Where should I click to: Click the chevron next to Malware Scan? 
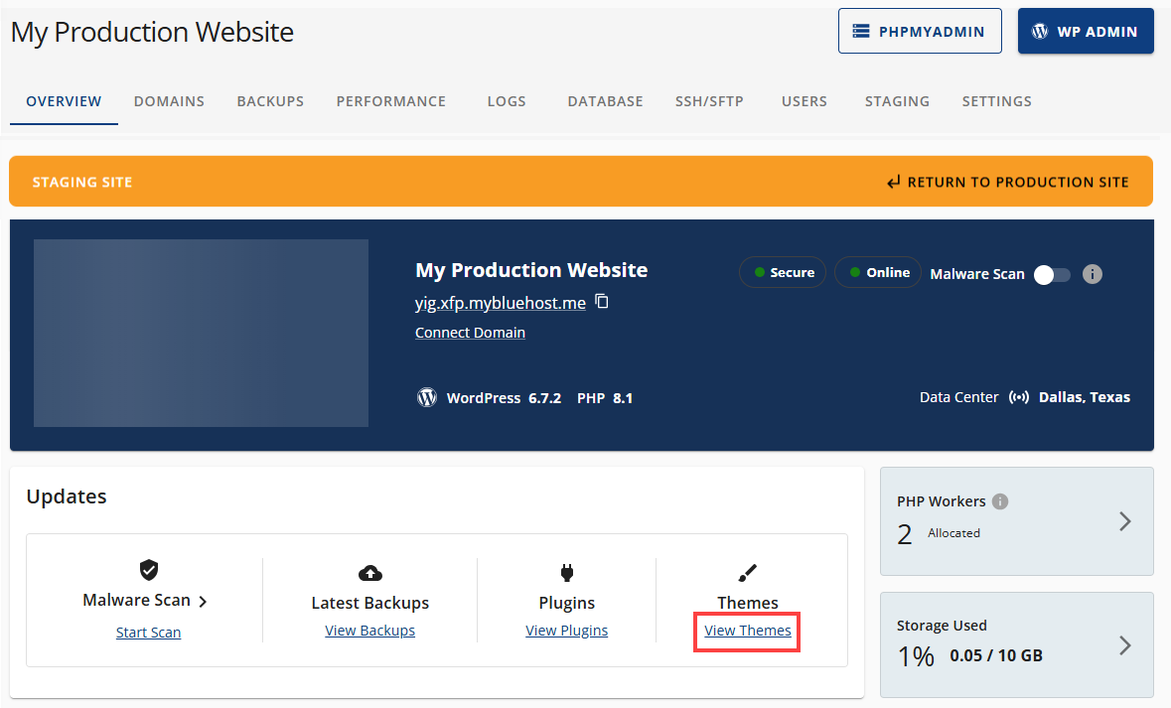point(203,601)
